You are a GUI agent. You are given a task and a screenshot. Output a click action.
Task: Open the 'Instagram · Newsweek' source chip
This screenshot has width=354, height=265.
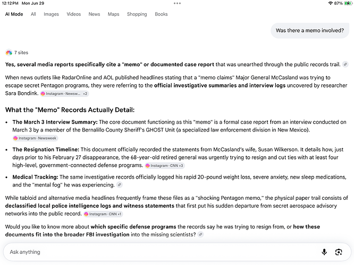(x=35, y=138)
